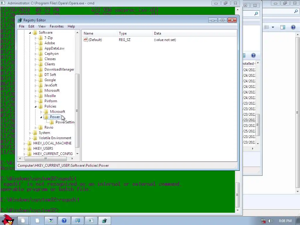Image resolution: width=300 pixels, height=225 pixels.
Task: Select the PowerSettings subkey
Action: point(65,122)
